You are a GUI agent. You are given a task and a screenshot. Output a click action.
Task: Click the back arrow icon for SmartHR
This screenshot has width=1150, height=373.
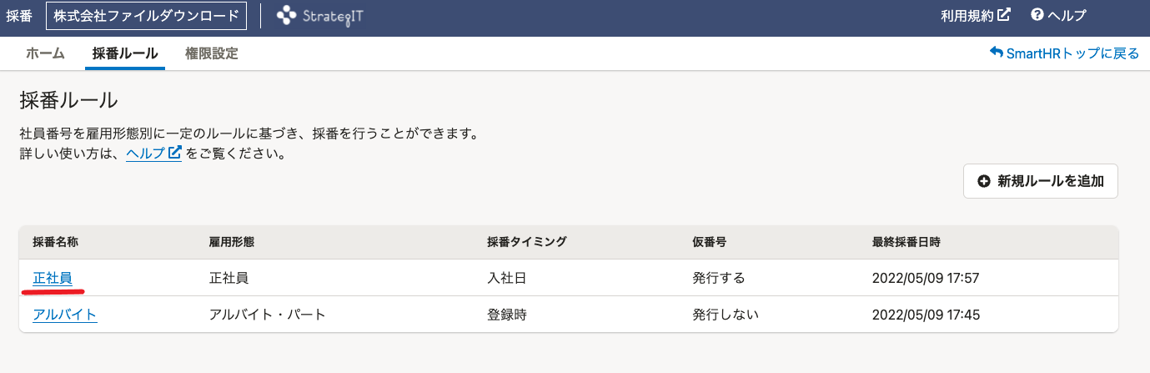tap(996, 53)
